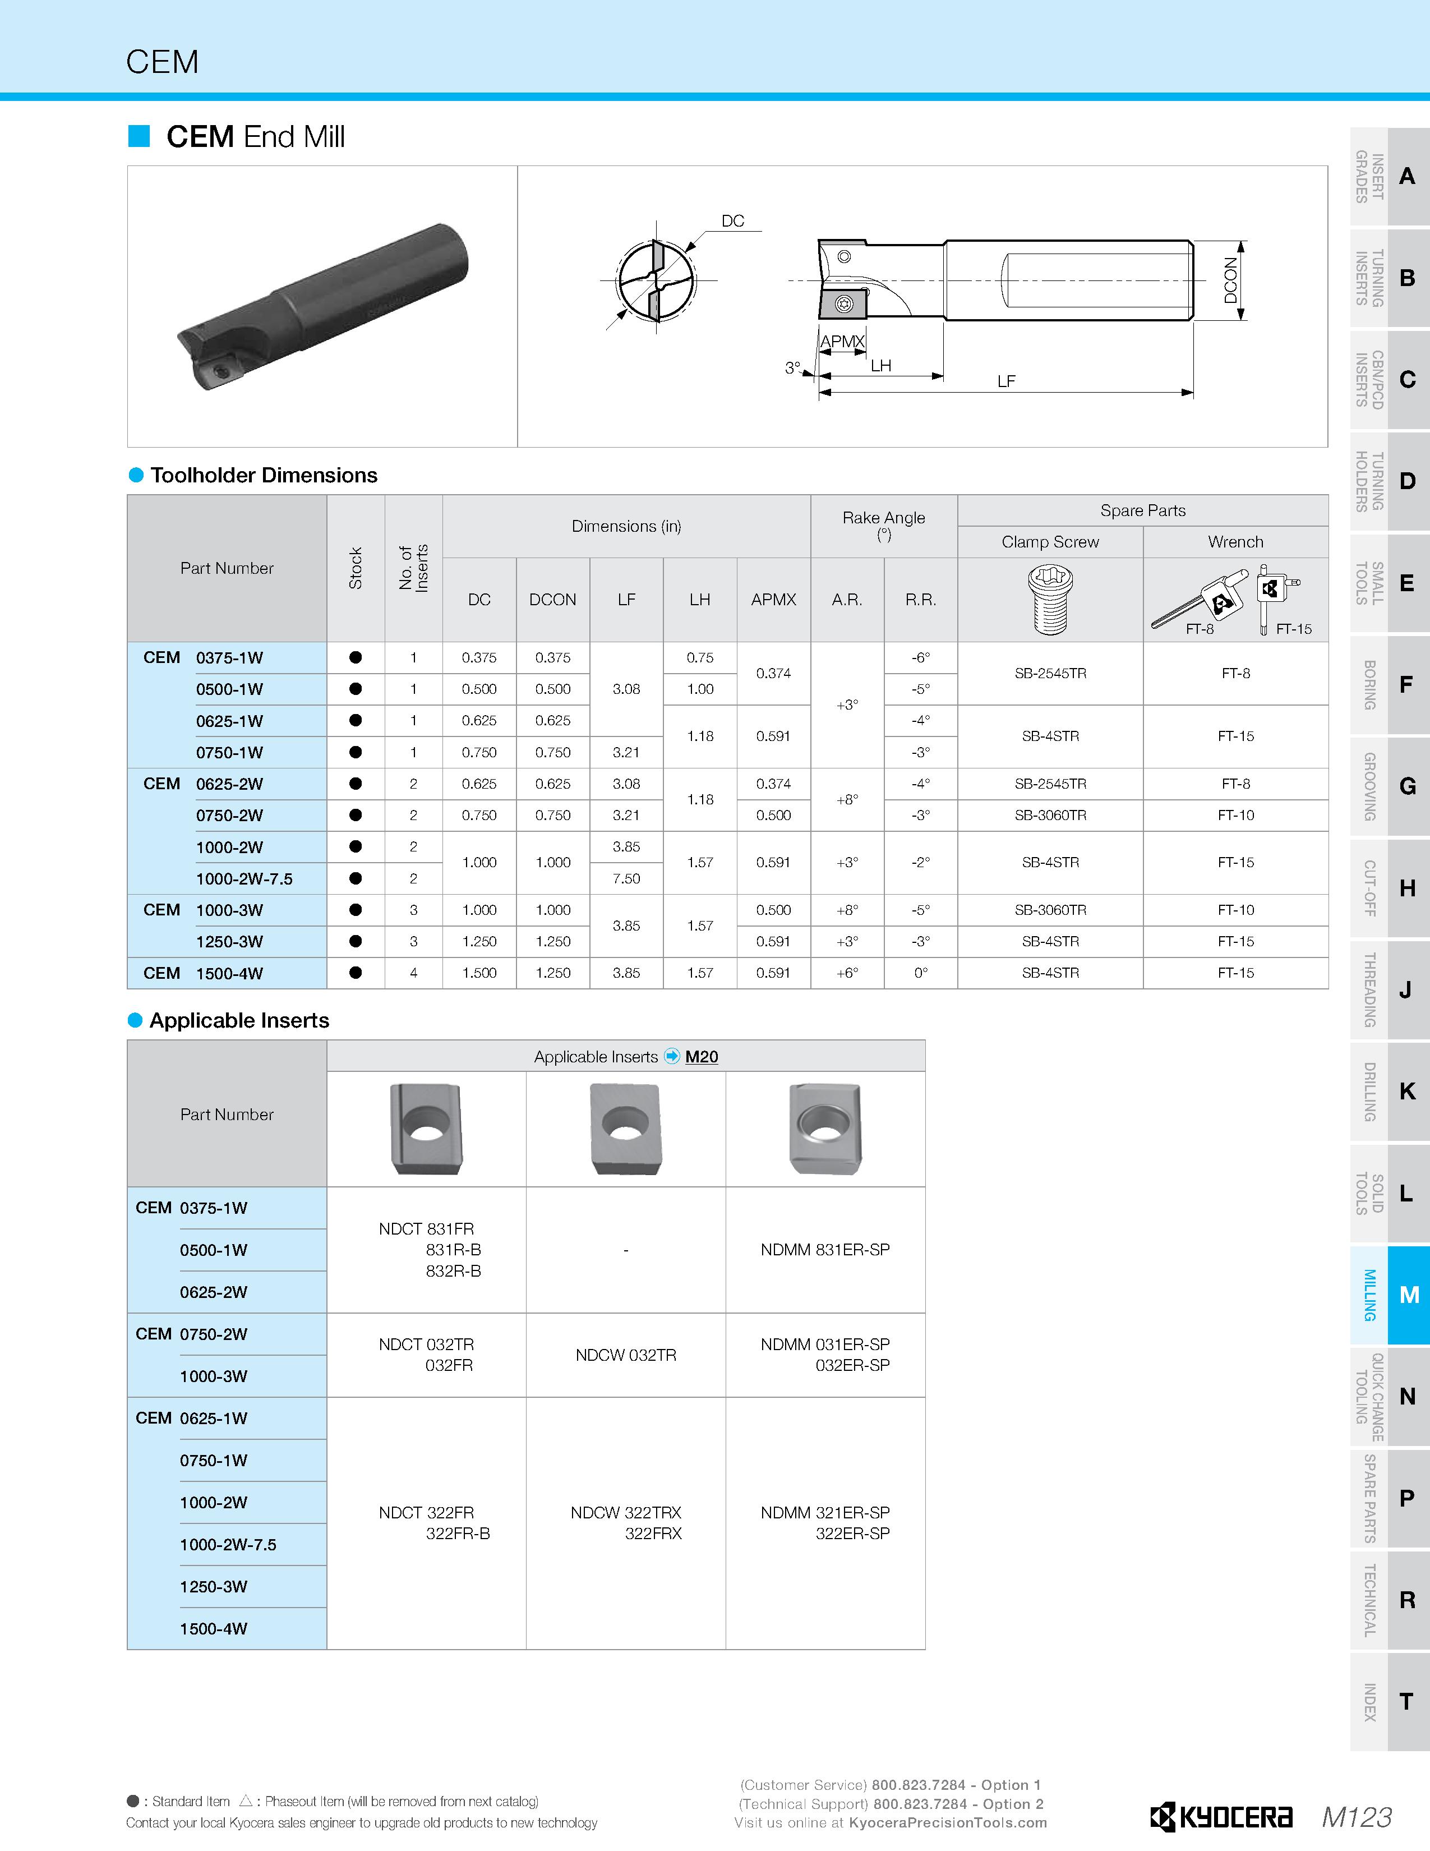This screenshot has width=1430, height=1851.
Task: Go to section R Technical tab
Action: (1389, 1600)
